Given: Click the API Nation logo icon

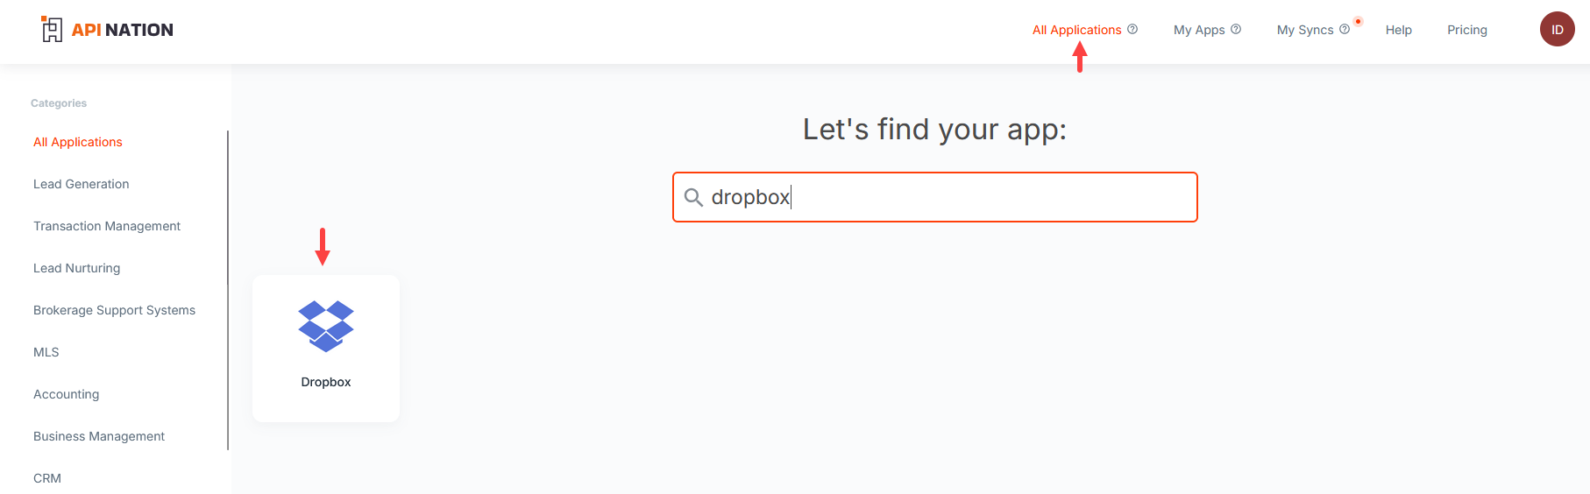Looking at the screenshot, I should click(52, 30).
